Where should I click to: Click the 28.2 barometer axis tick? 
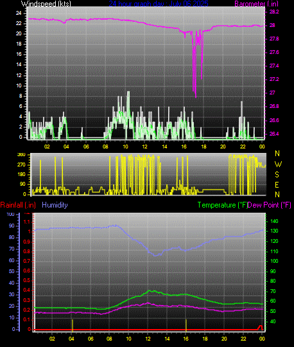tap(274, 12)
